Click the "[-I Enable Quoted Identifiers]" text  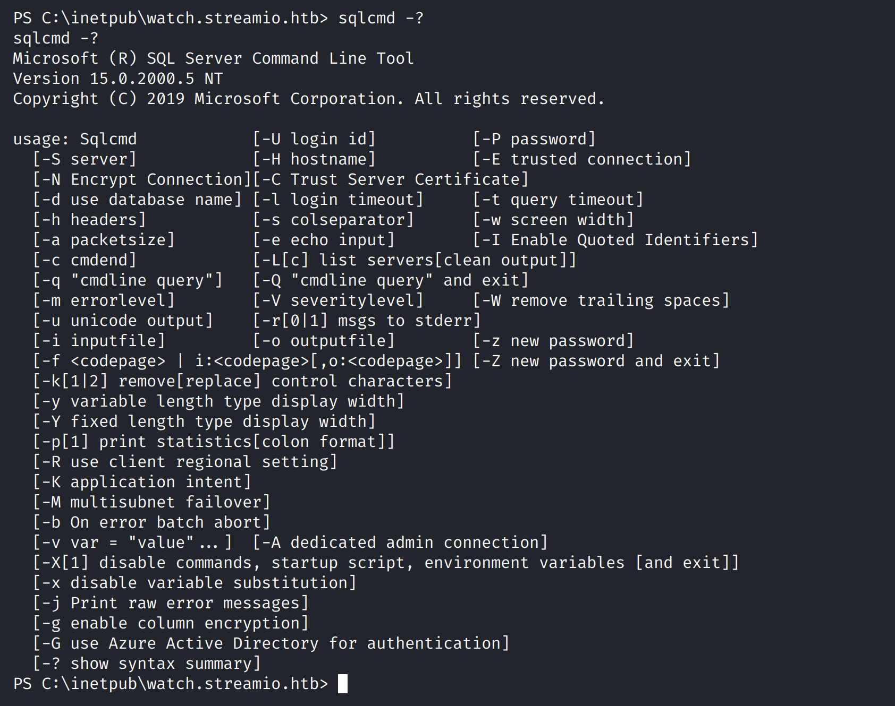[615, 240]
